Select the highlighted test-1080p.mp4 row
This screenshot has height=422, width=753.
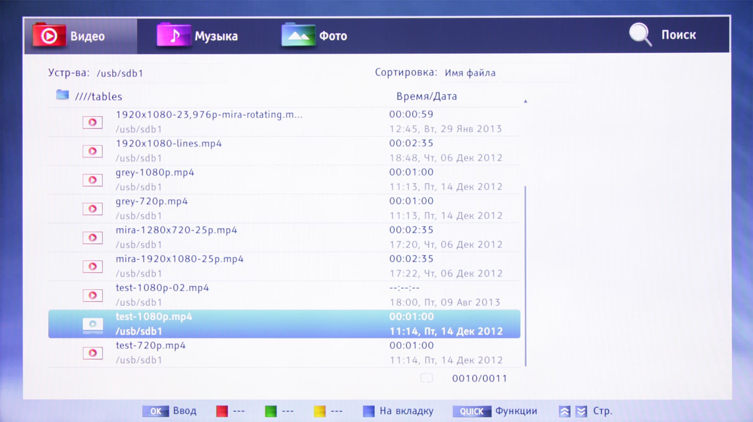point(284,324)
